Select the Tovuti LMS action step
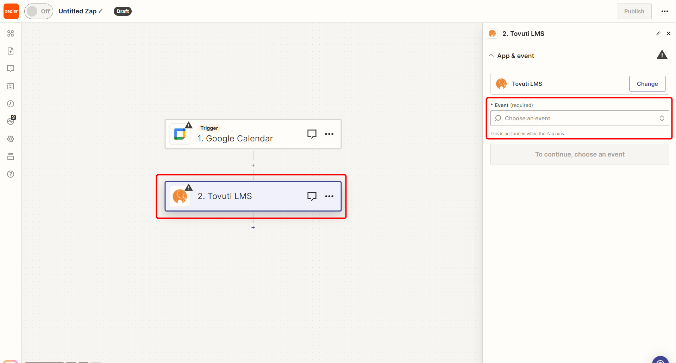The image size is (676, 363). pos(253,196)
